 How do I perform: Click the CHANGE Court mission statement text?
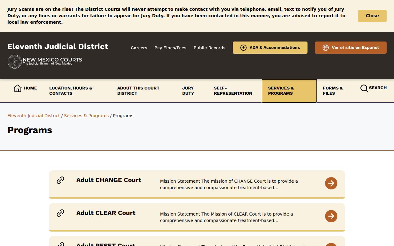229,184
